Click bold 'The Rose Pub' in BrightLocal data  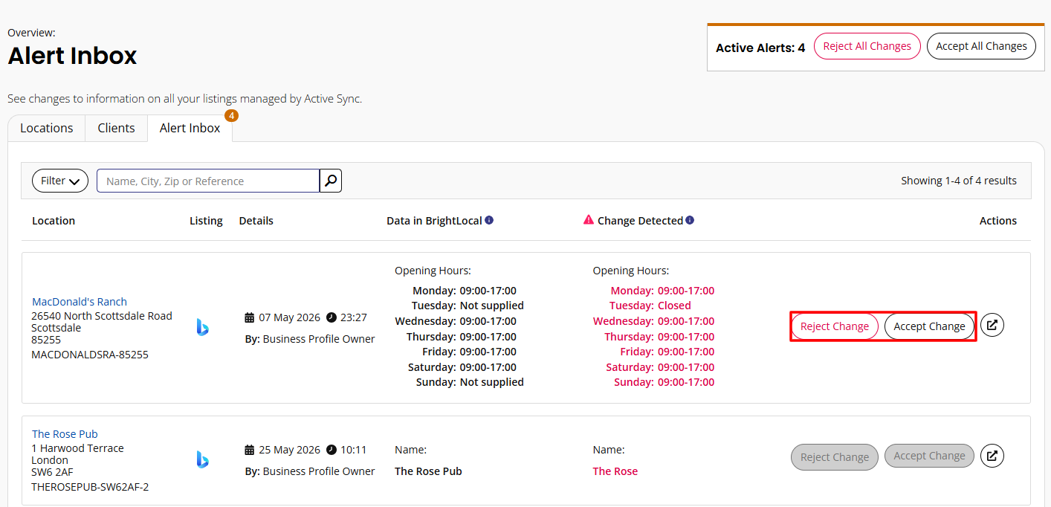pos(428,471)
